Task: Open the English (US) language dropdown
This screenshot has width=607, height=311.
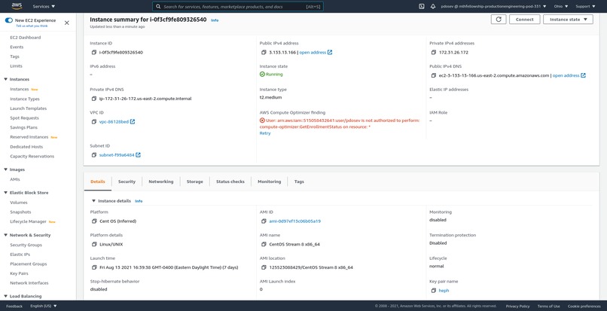Action: 43,306
